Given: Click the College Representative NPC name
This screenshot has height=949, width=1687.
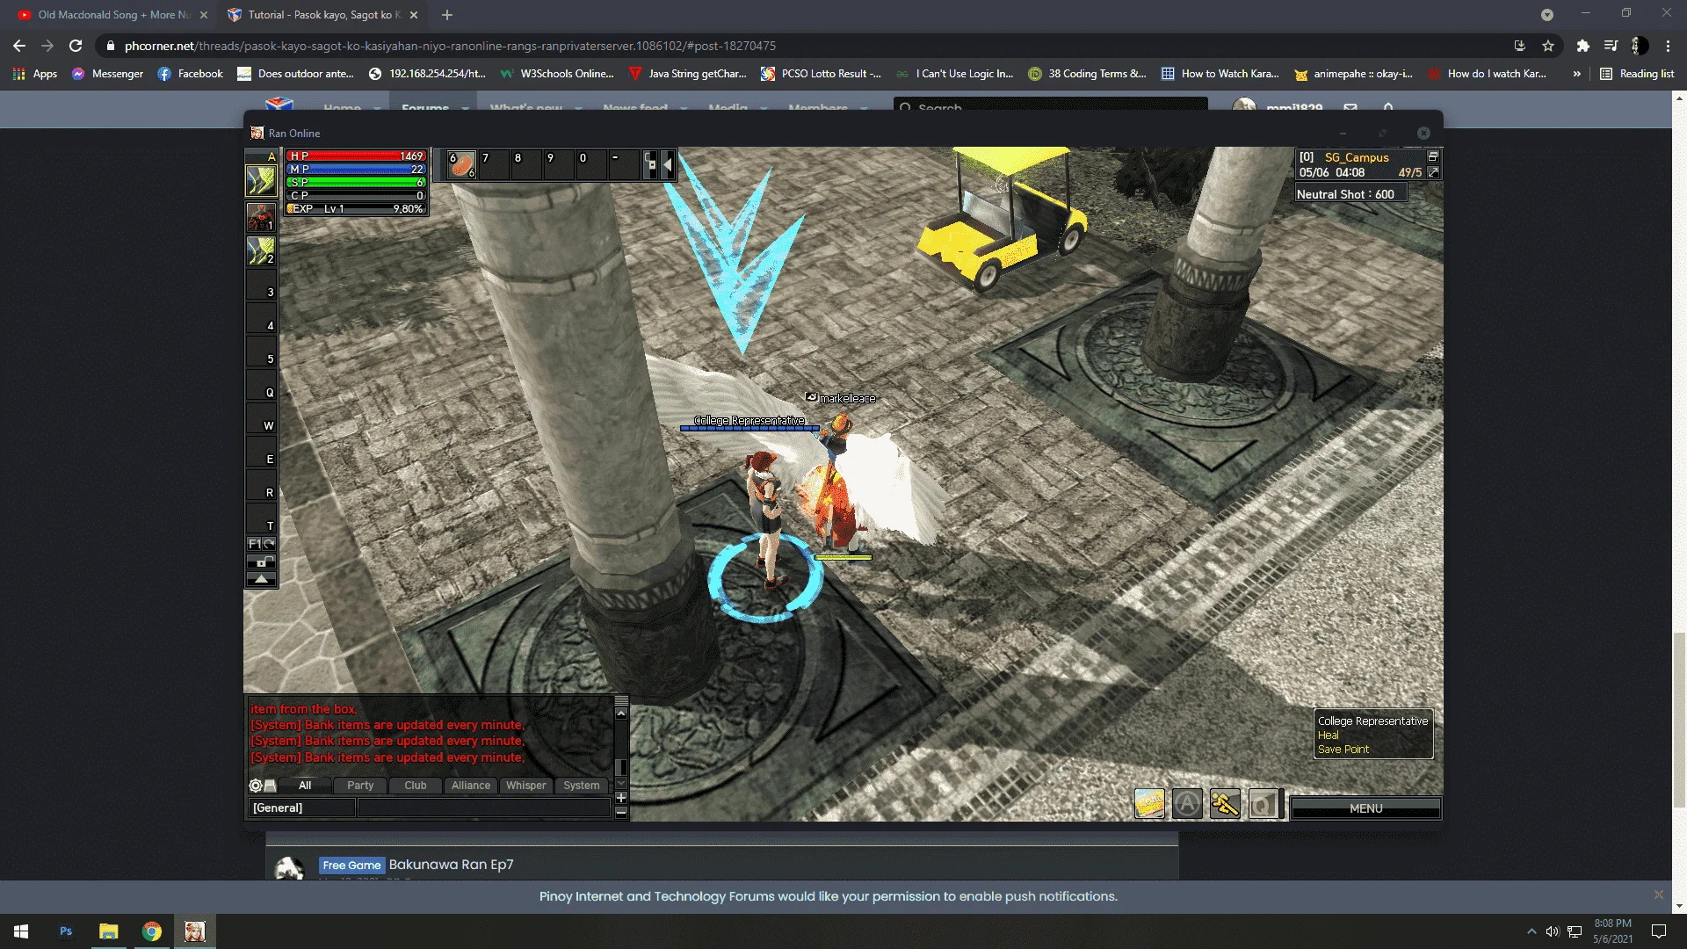Looking at the screenshot, I should click(749, 421).
